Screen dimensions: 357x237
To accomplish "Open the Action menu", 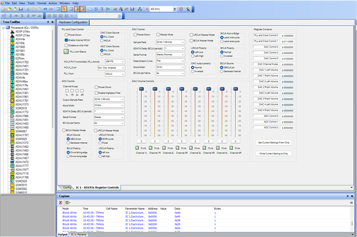I will [52, 3].
